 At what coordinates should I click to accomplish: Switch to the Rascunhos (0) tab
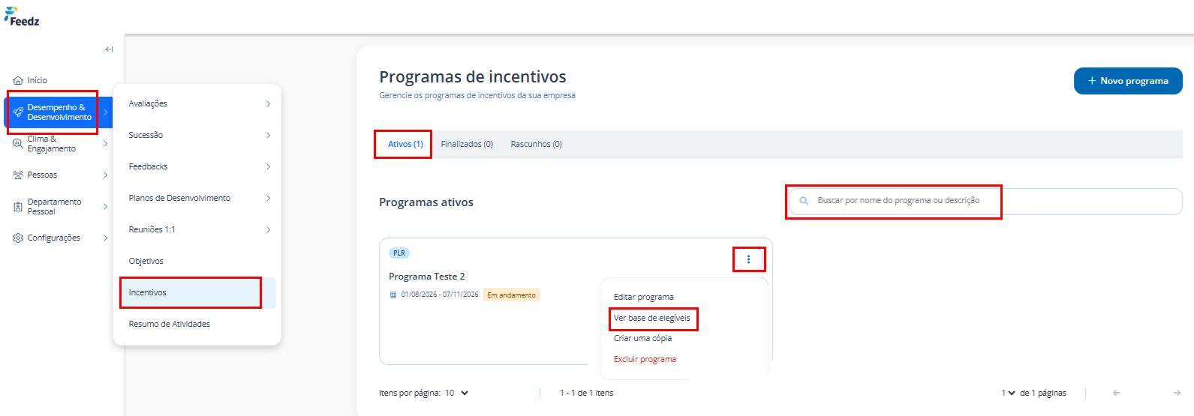(x=537, y=144)
